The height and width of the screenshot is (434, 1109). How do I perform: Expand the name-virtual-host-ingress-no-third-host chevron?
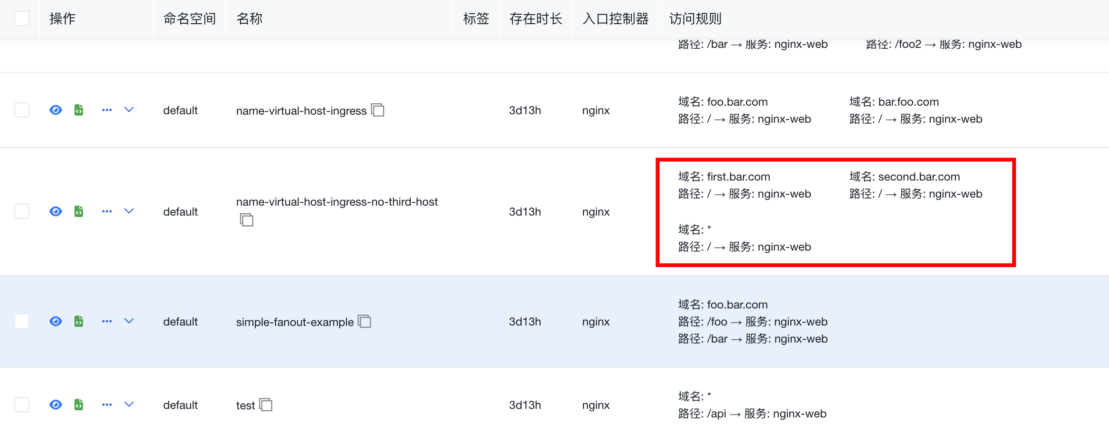[x=129, y=211]
